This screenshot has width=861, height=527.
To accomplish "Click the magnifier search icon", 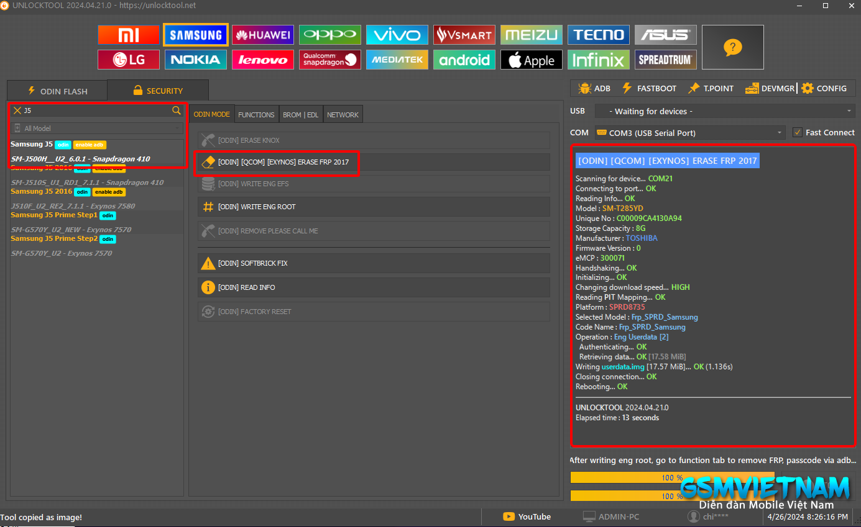I will tap(177, 110).
